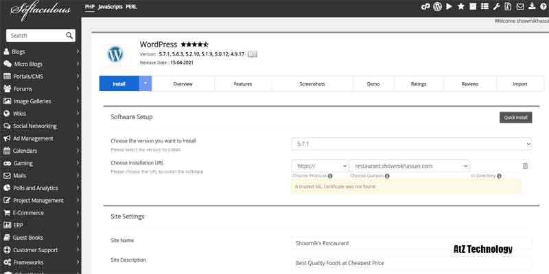
Task: Expand the Forums category
Action: click(x=41, y=89)
